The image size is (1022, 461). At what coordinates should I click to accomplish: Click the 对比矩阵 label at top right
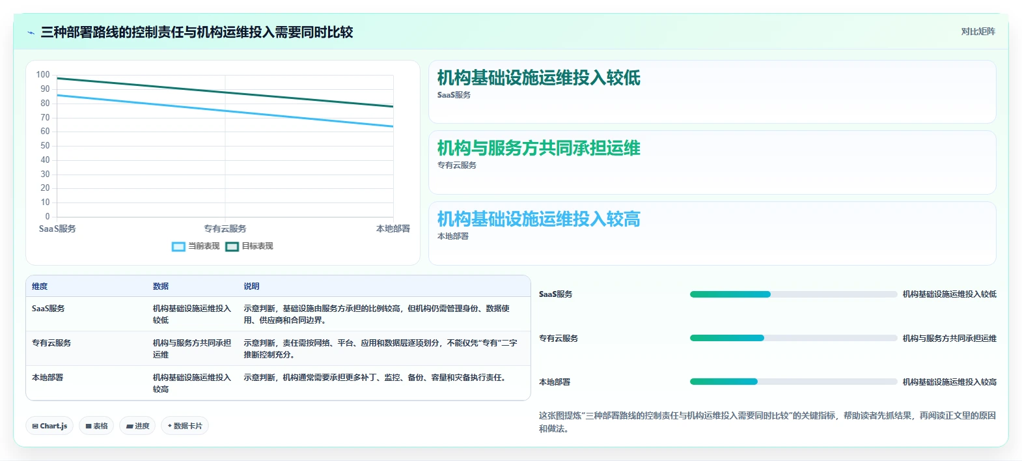pos(978,31)
